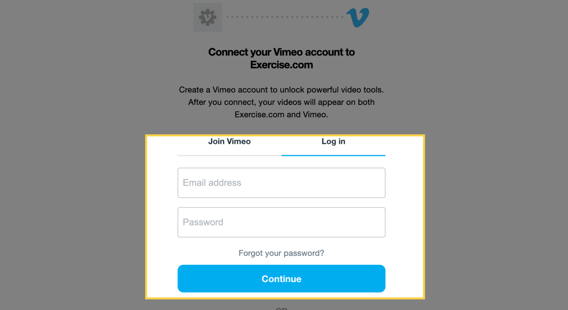
Task: Switch to the Join Vimeo tab
Action: pos(230,142)
